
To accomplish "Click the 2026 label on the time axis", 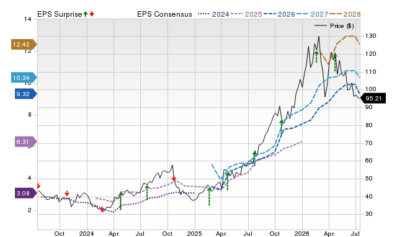I will (302, 233).
